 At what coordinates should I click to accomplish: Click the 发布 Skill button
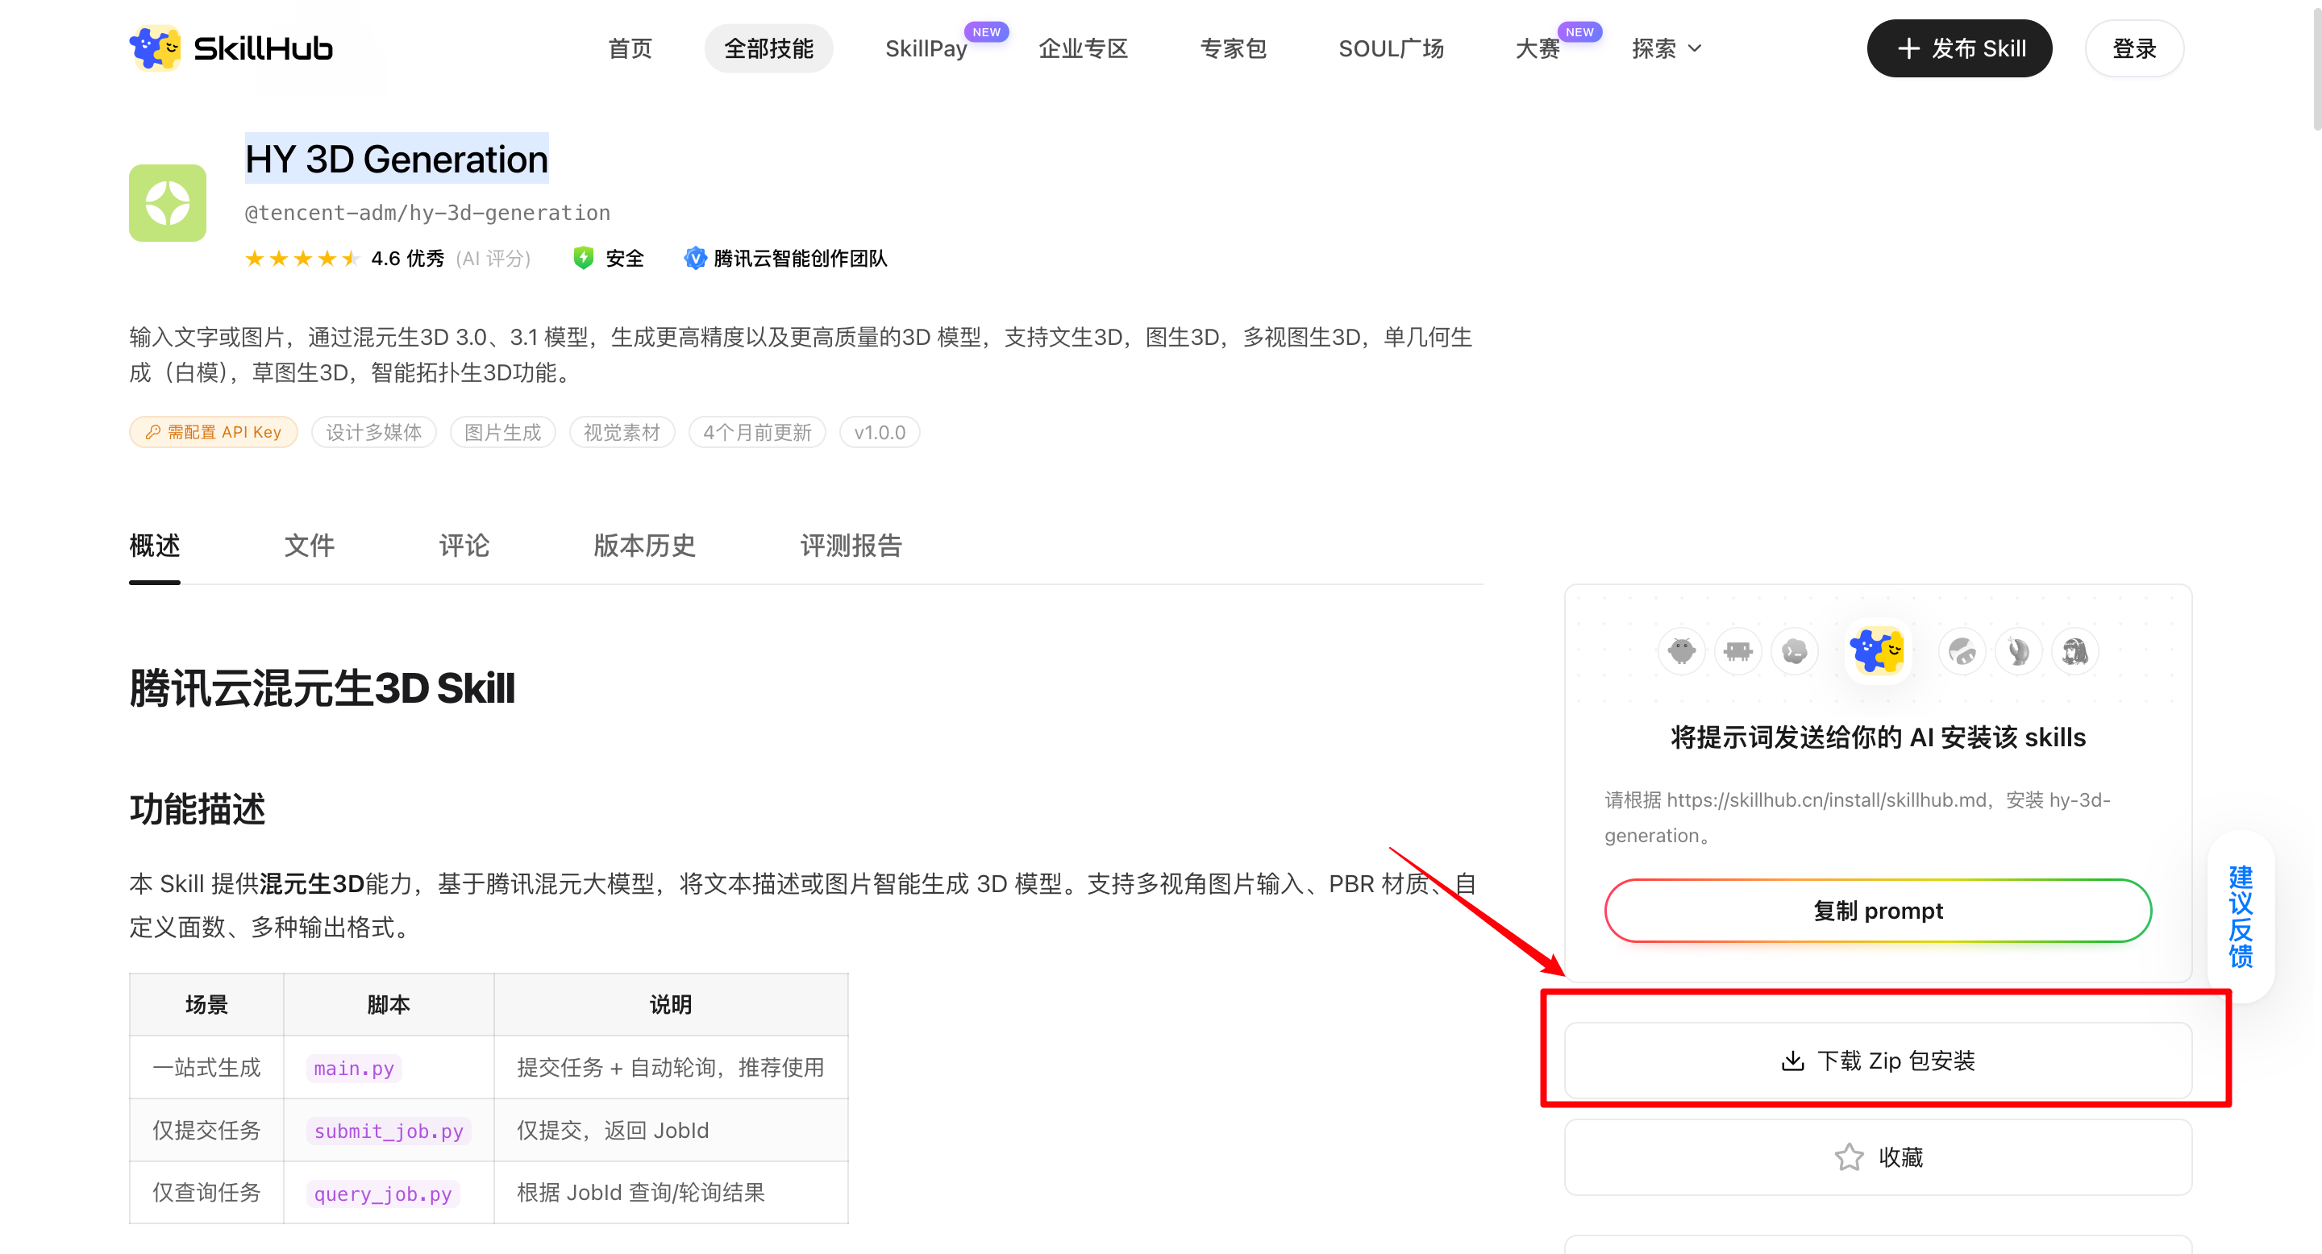[1960, 48]
